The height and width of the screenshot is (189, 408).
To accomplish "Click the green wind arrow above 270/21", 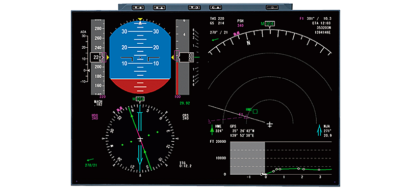I will pos(90,160).
